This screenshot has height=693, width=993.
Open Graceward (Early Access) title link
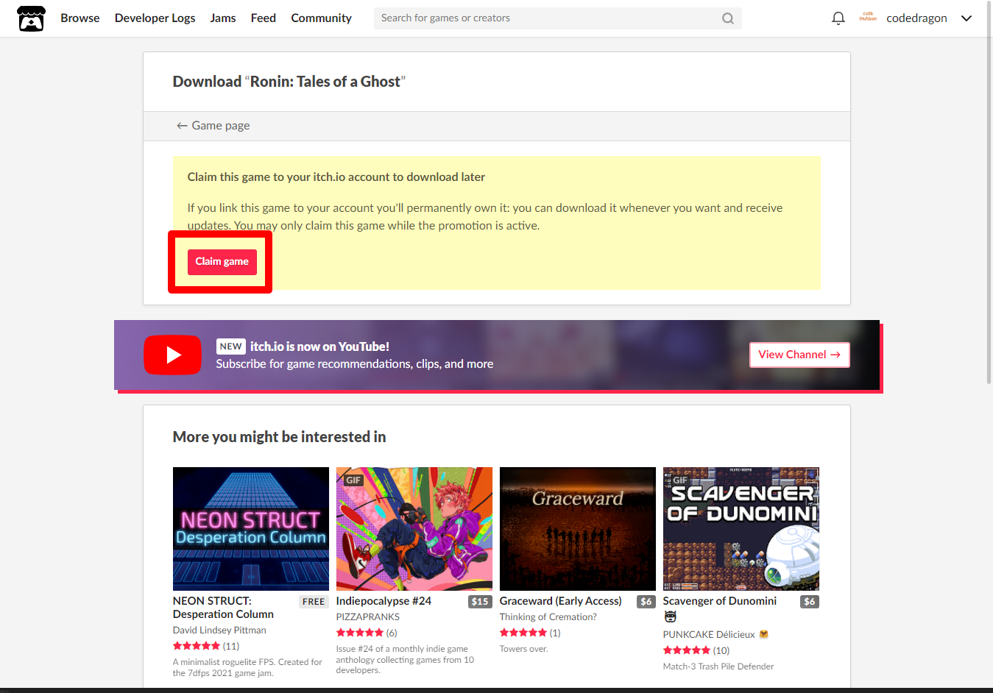click(x=560, y=601)
